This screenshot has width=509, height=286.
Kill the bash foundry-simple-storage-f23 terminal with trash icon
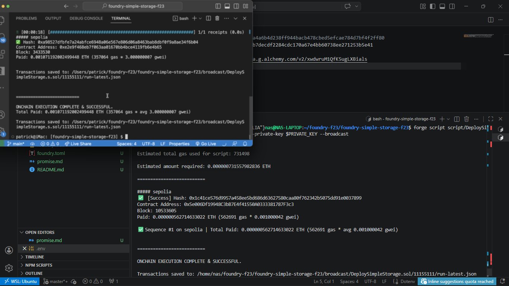(x=467, y=119)
